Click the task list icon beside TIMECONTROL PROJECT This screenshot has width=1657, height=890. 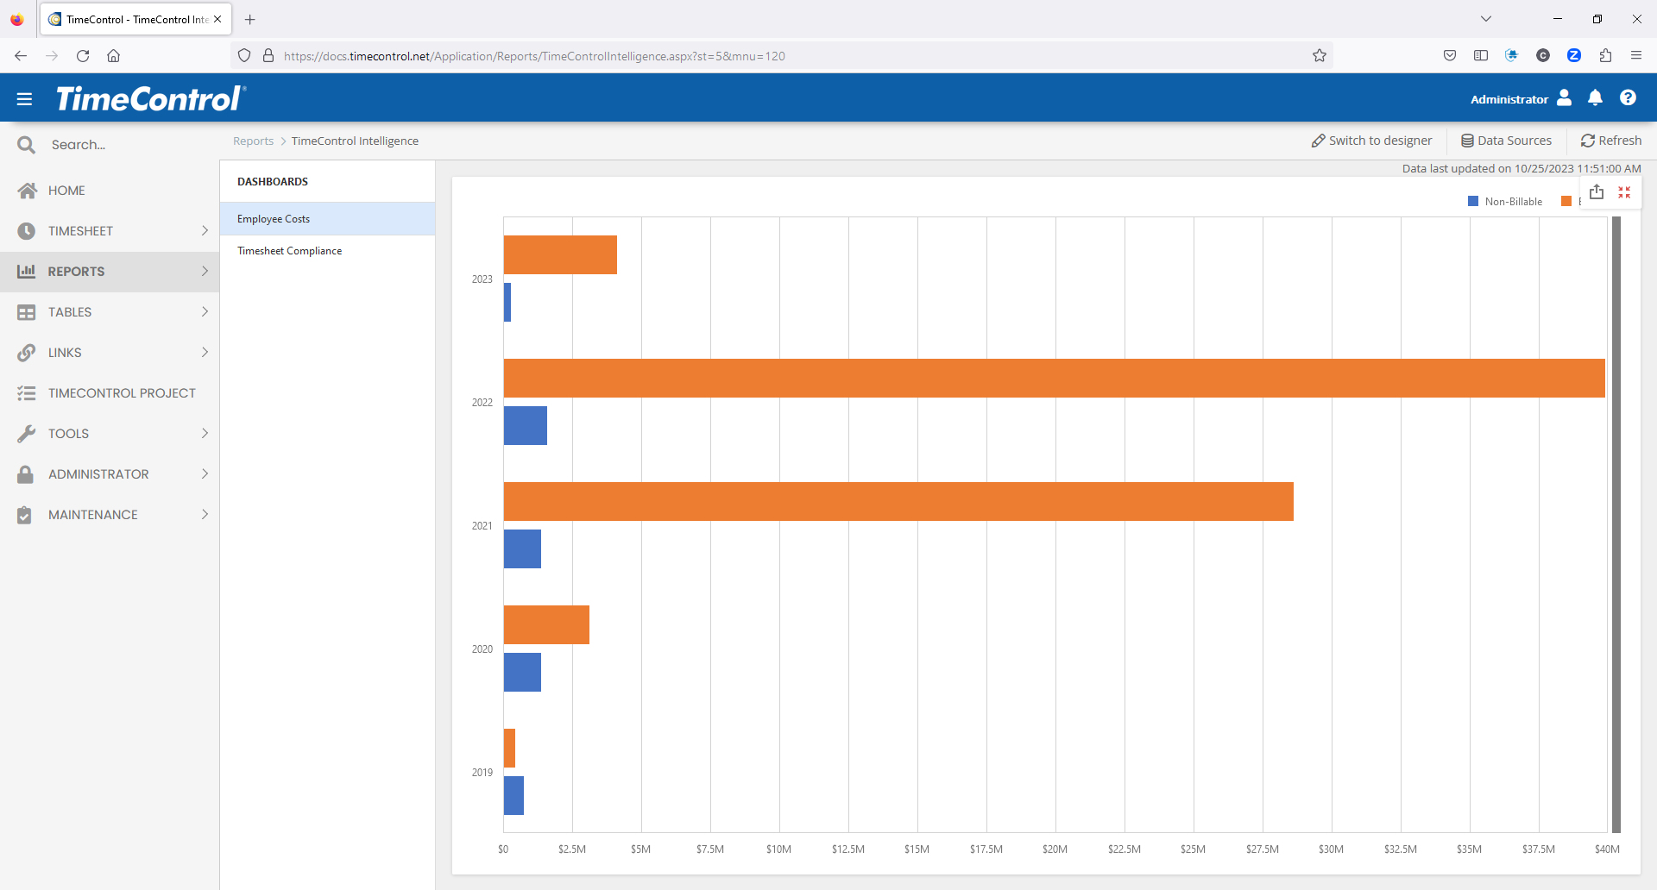(x=27, y=393)
